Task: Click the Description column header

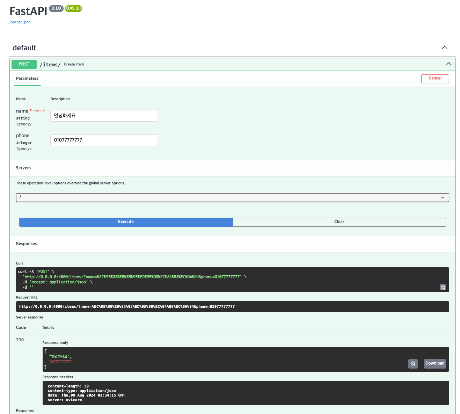Action: click(60, 99)
